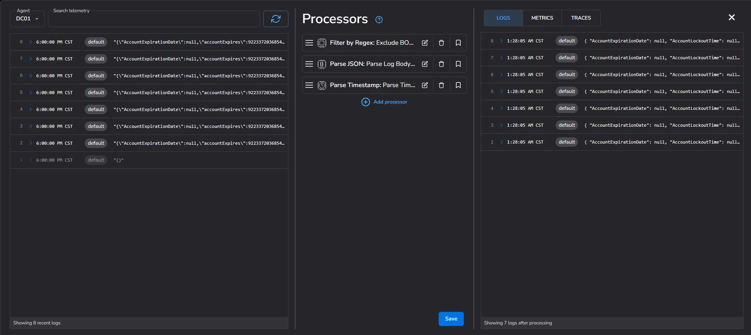
Task: Switch to the METRICS tab
Action: [x=542, y=18]
